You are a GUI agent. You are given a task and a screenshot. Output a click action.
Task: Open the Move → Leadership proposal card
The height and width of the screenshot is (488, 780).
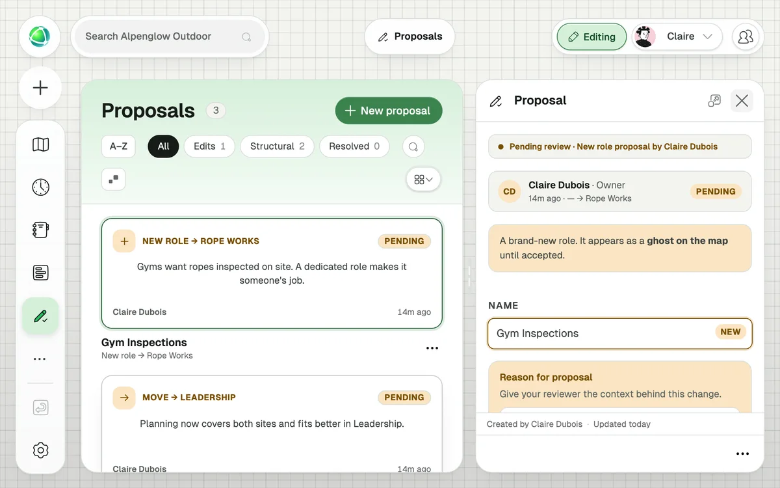click(x=272, y=424)
